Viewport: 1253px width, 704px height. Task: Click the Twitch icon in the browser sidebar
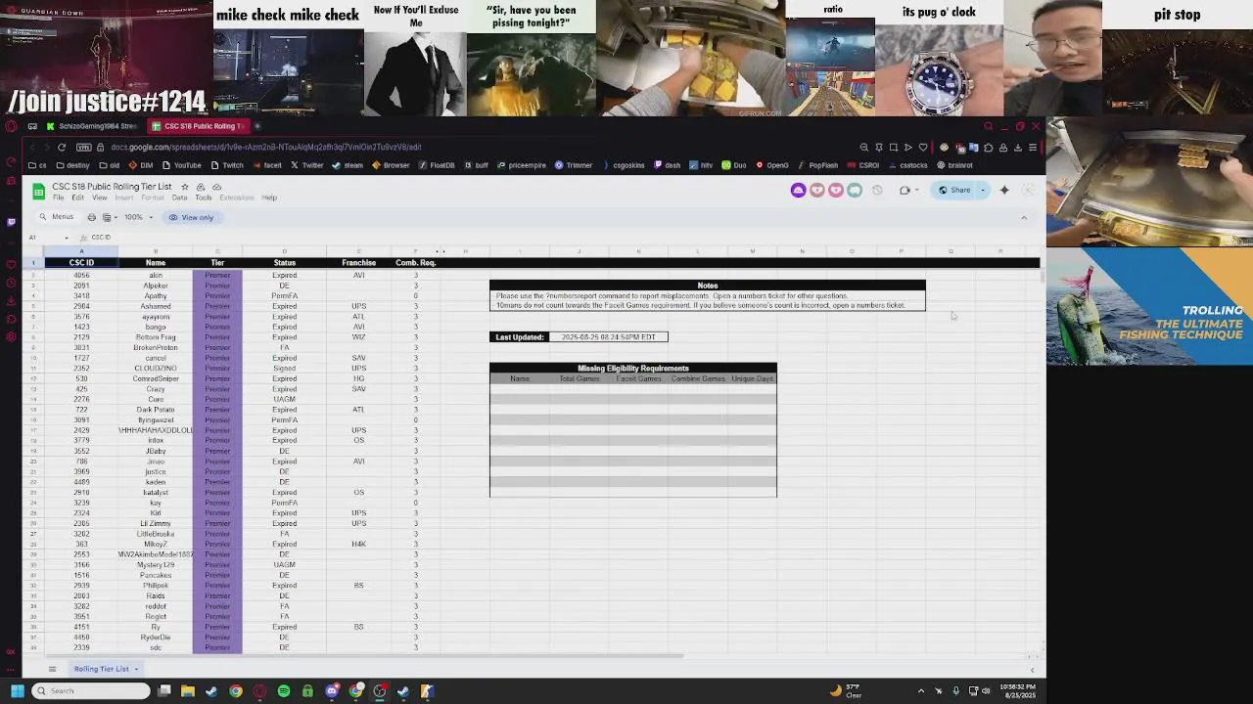point(11,222)
